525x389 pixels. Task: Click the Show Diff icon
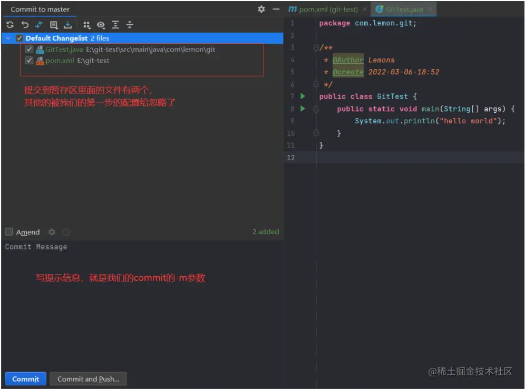point(39,24)
